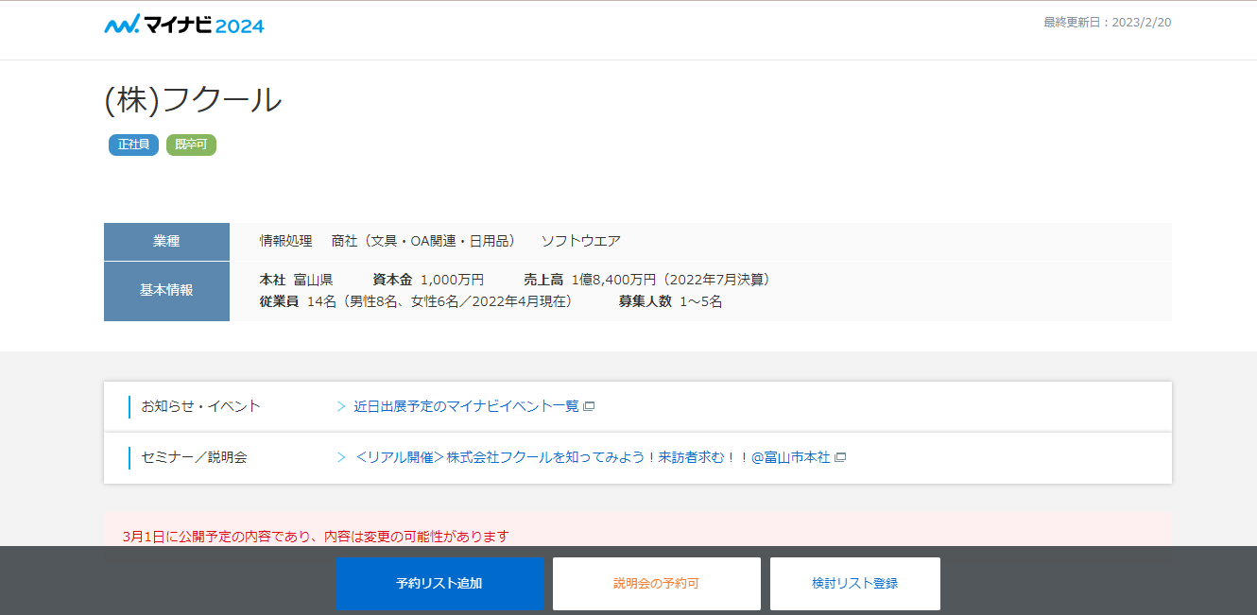Click the 検討リスト登録 button

click(855, 584)
